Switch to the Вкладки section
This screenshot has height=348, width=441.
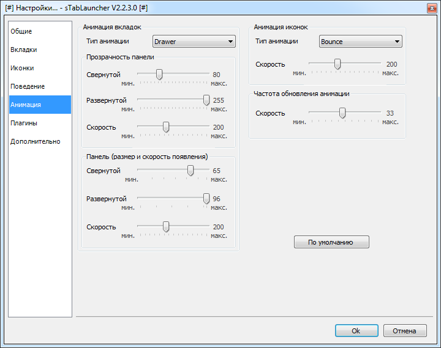tap(40, 50)
